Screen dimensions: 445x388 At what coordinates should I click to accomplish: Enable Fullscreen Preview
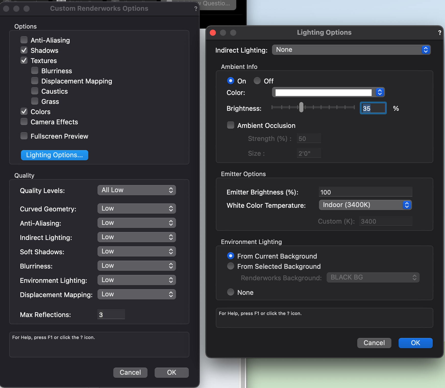[x=24, y=136]
